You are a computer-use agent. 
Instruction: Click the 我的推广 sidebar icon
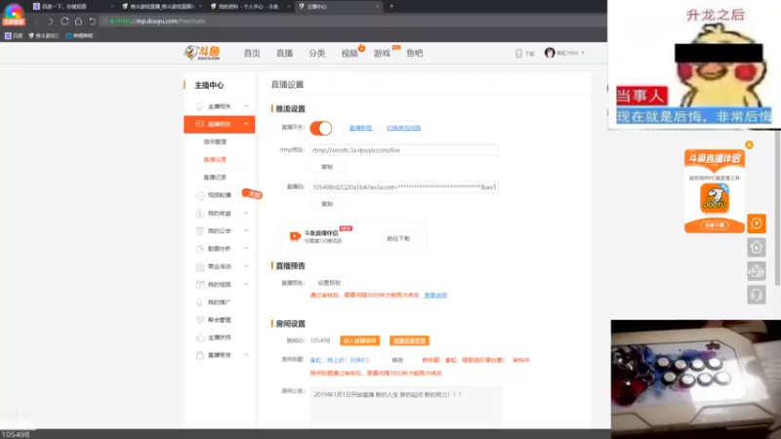pos(200,302)
